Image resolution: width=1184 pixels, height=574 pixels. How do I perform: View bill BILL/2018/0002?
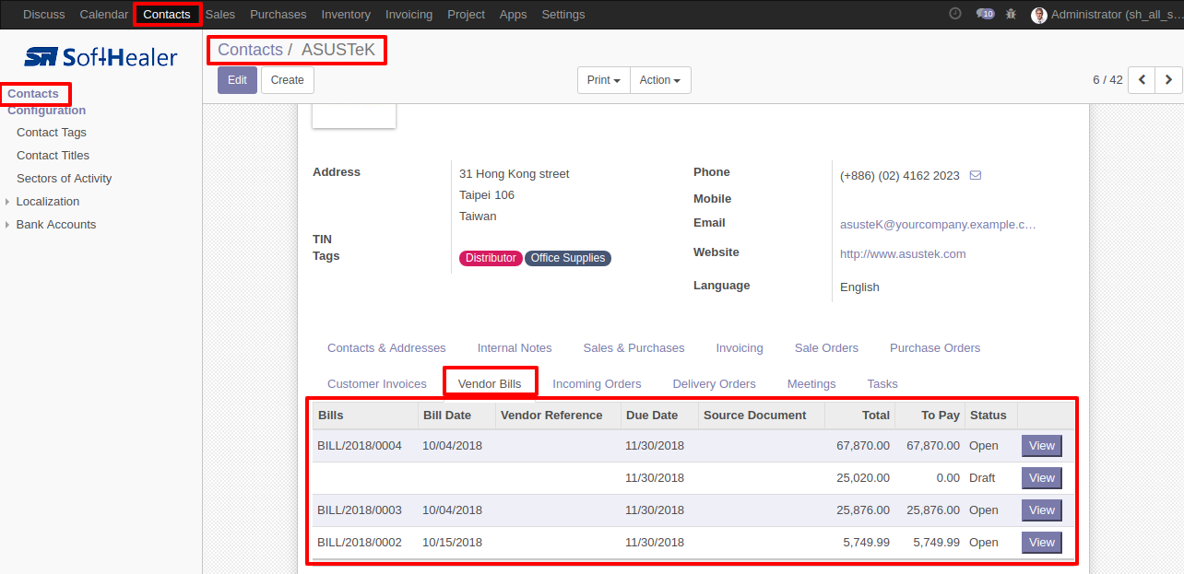1042,543
